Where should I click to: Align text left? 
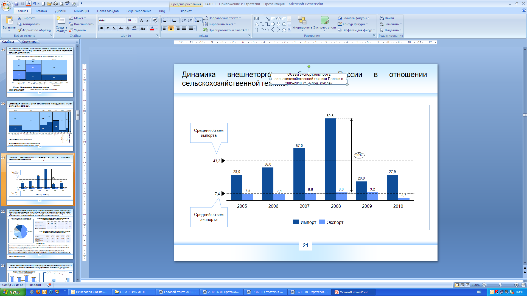click(x=164, y=28)
